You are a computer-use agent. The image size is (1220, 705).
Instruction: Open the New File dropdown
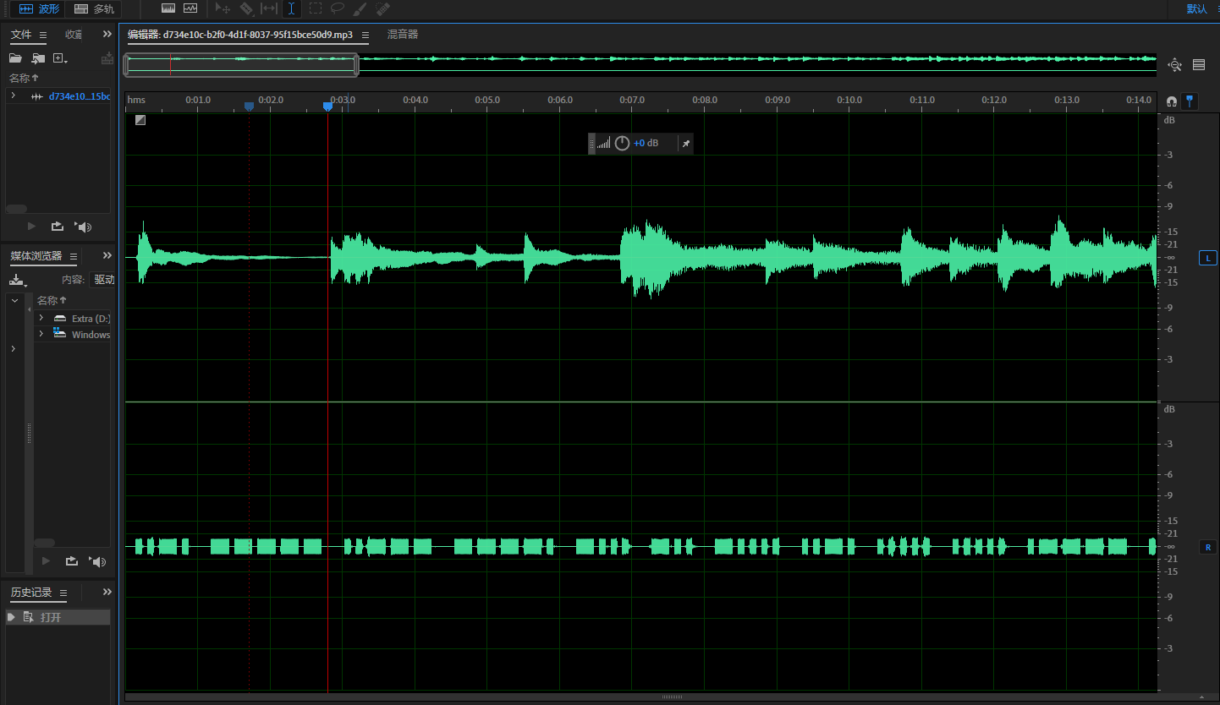[60, 58]
